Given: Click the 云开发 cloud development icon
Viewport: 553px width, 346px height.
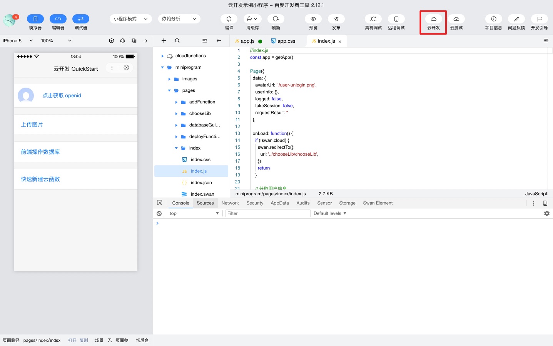Looking at the screenshot, I should (x=433, y=19).
